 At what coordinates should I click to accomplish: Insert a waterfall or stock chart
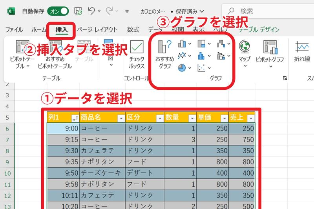[x=221, y=44]
